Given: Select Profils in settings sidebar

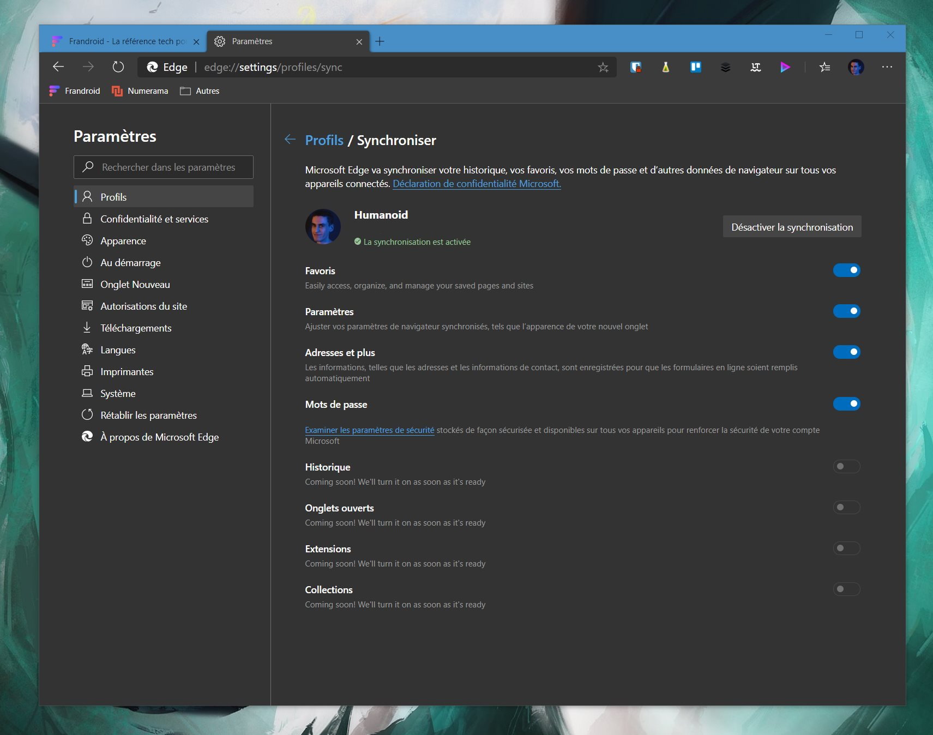Looking at the screenshot, I should click(x=164, y=197).
